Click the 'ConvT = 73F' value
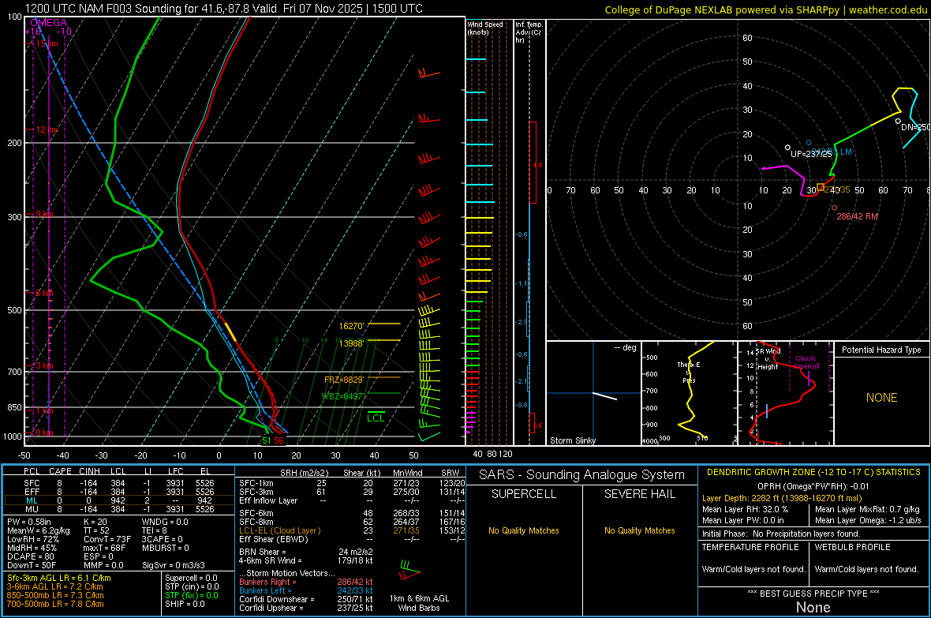 tap(107, 540)
